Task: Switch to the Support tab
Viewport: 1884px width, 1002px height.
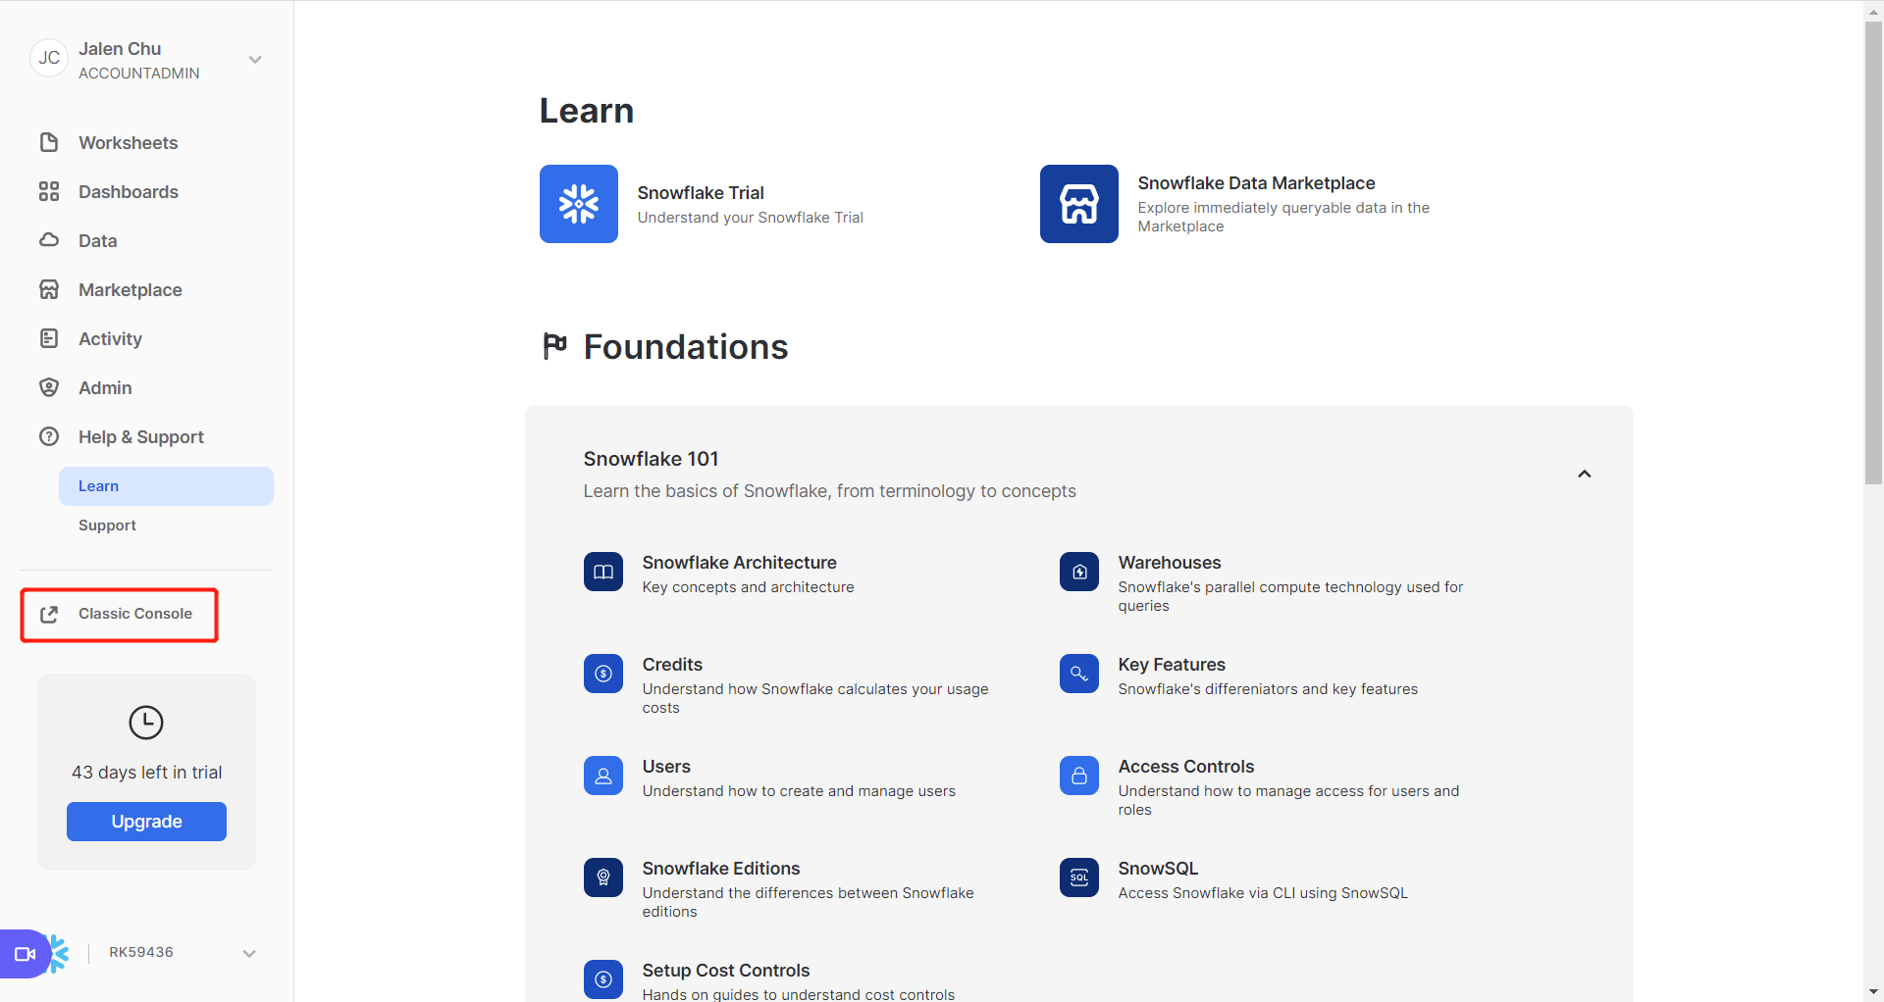Action: coord(106,525)
